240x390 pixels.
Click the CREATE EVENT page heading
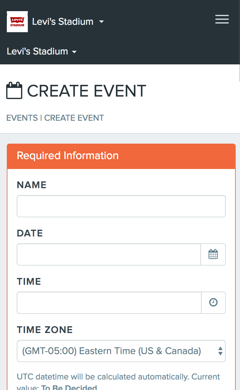pyautogui.click(x=87, y=91)
